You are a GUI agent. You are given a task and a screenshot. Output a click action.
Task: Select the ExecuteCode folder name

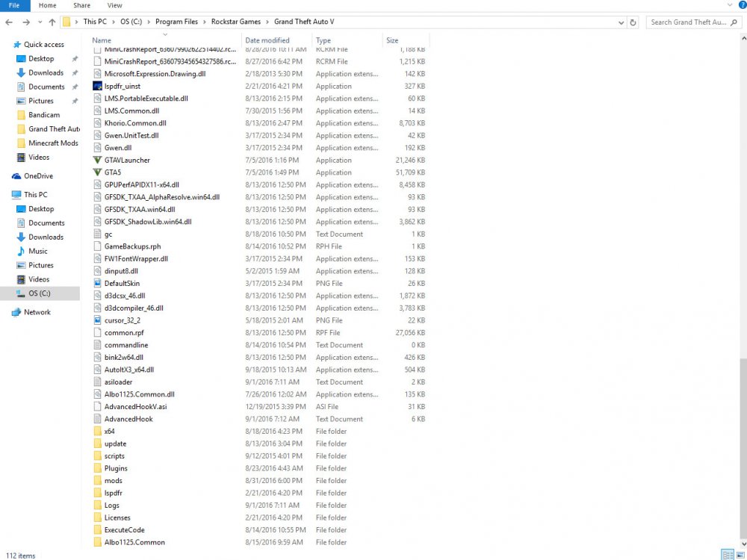pyautogui.click(x=124, y=530)
